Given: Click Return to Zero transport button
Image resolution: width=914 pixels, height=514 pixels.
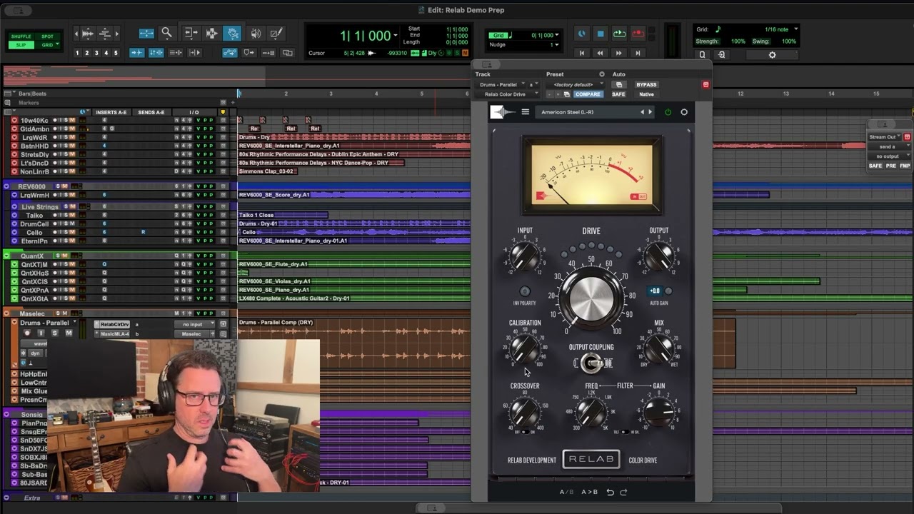Looking at the screenshot, I should [582, 53].
